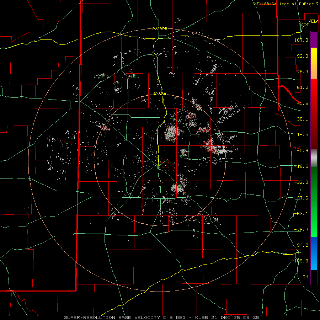Click the VEL label above the color scale
Screen dimensions: 320x320
312,21
